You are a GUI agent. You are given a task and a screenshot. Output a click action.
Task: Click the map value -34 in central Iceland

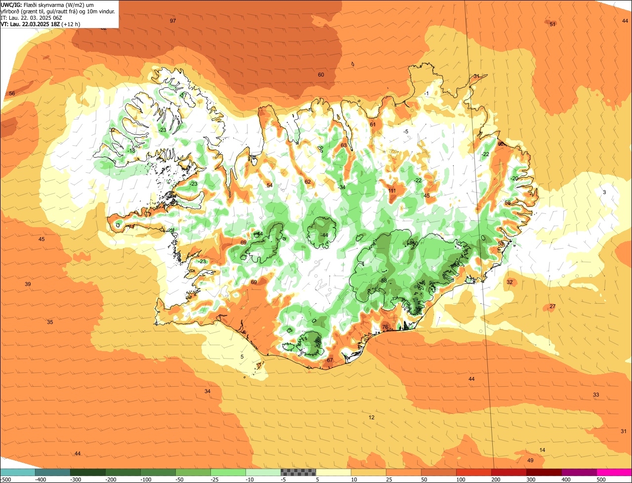[x=342, y=187]
